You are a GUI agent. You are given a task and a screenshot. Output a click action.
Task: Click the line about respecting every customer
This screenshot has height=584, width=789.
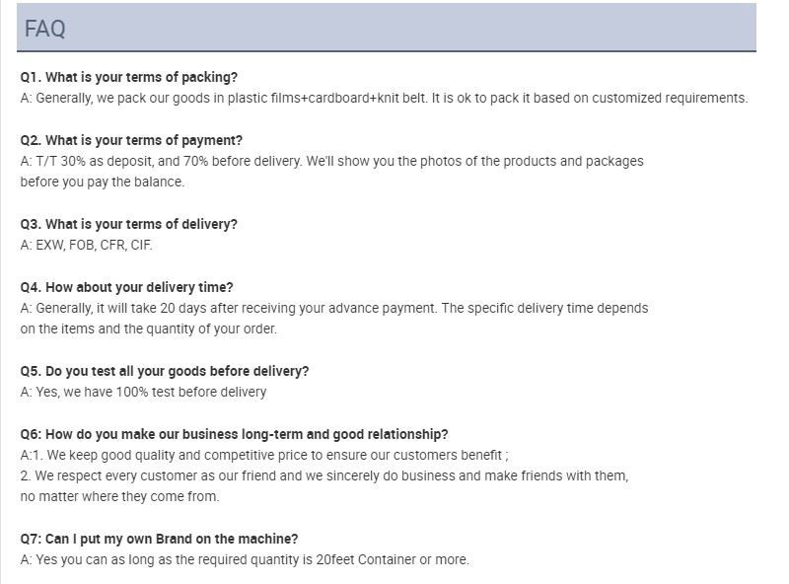(x=324, y=475)
